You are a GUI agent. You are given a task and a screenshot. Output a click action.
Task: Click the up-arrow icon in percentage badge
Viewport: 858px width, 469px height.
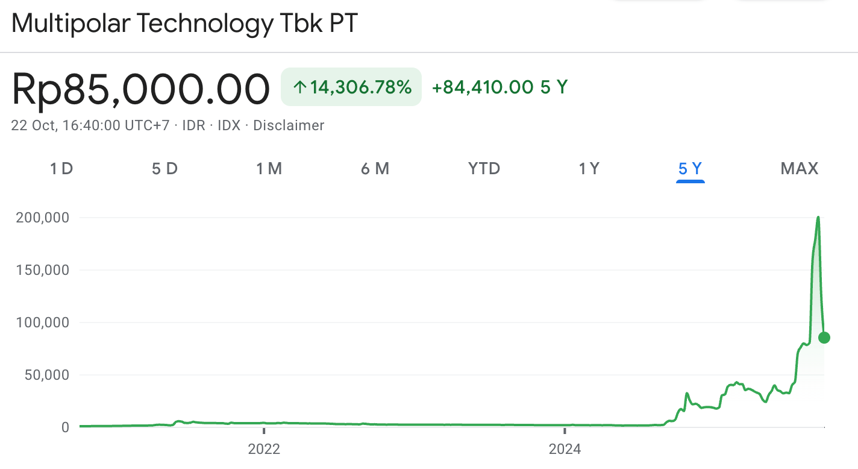click(299, 87)
